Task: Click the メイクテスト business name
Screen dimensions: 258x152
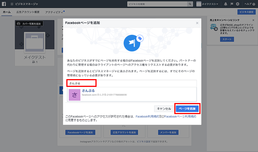Action: click(x=35, y=57)
